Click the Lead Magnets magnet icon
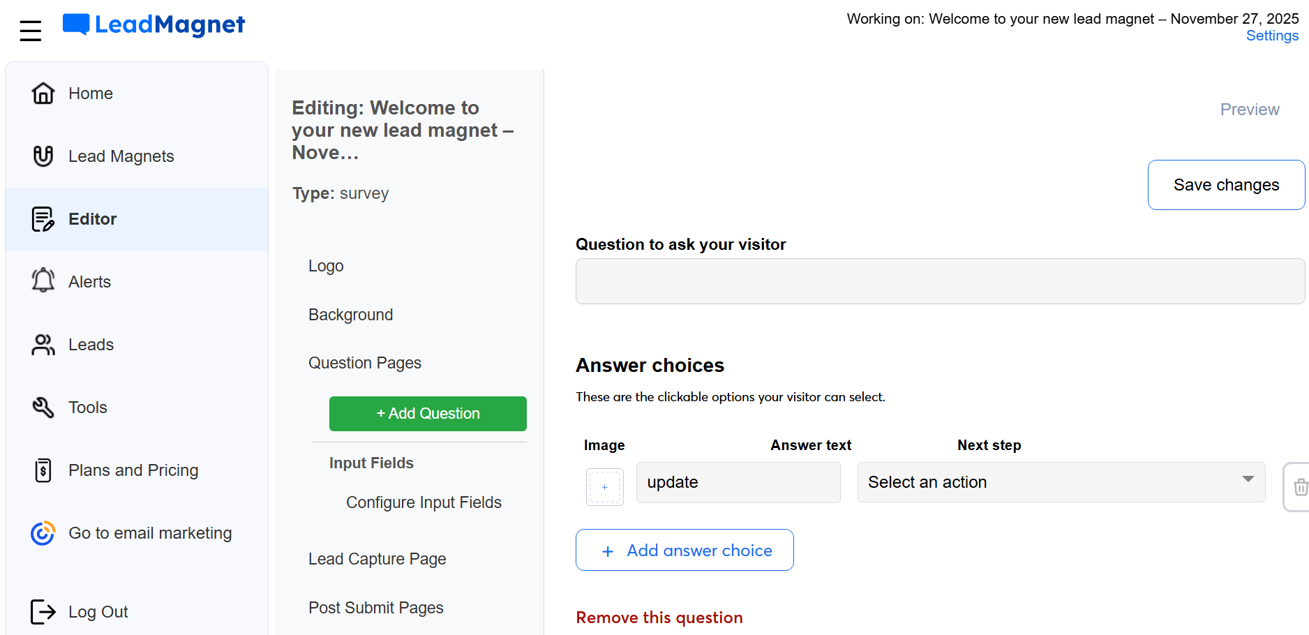1309x635 pixels. click(x=43, y=156)
